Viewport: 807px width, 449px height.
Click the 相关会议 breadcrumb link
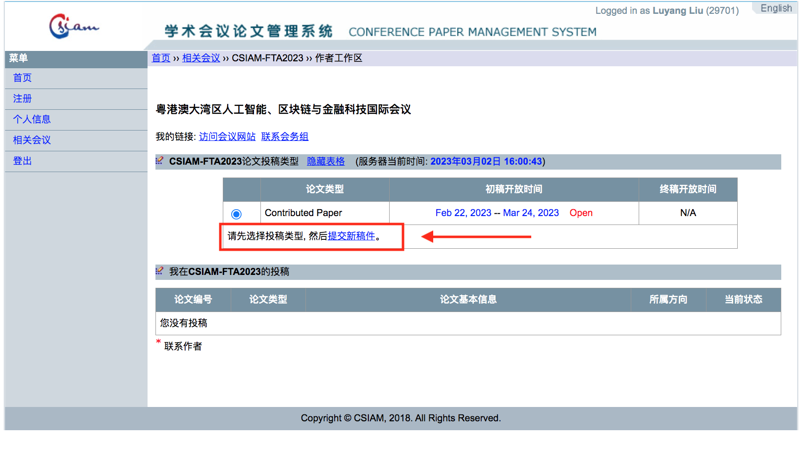(201, 58)
